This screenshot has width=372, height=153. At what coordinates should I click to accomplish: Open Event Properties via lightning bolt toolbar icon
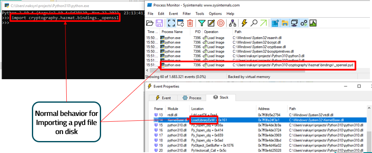coord(244,23)
